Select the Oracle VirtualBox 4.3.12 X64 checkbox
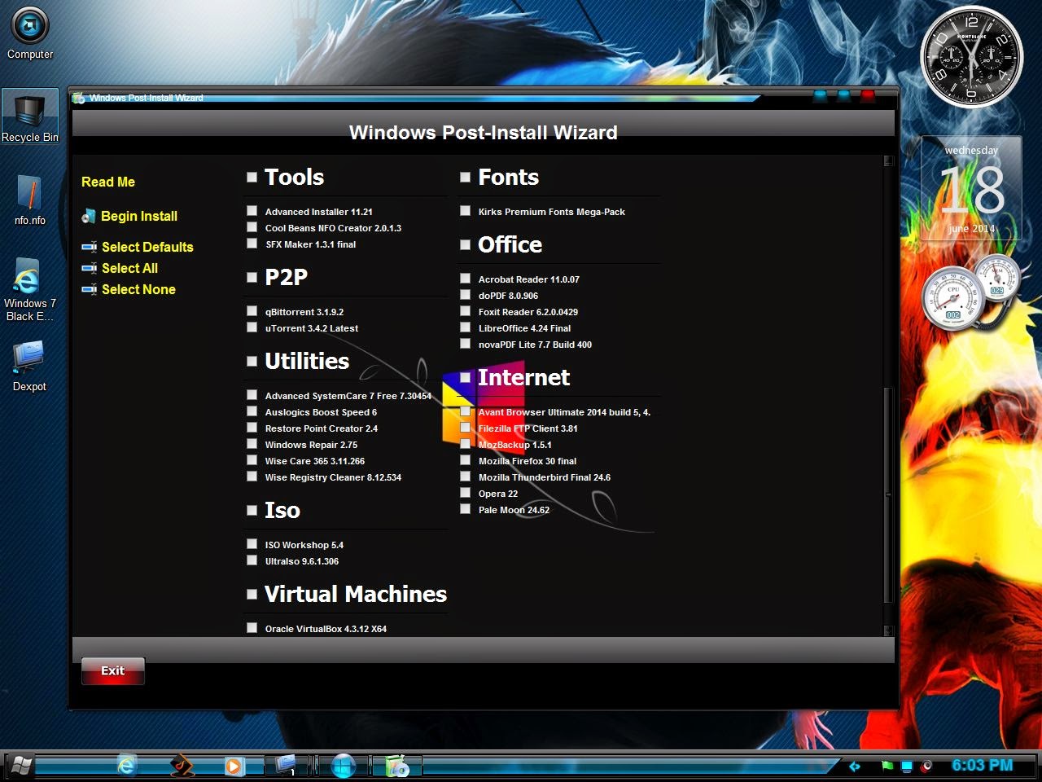The width and height of the screenshot is (1042, 782). point(252,627)
